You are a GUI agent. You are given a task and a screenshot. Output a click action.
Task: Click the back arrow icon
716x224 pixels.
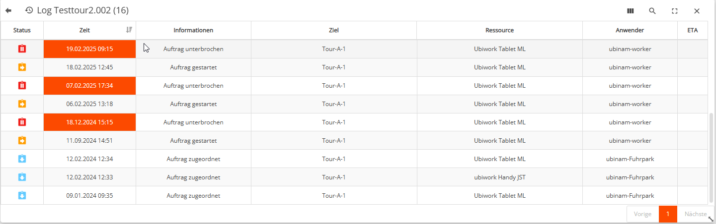(8, 10)
